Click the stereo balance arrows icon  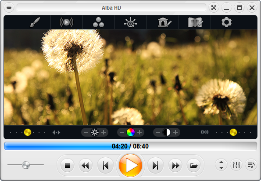(56, 133)
